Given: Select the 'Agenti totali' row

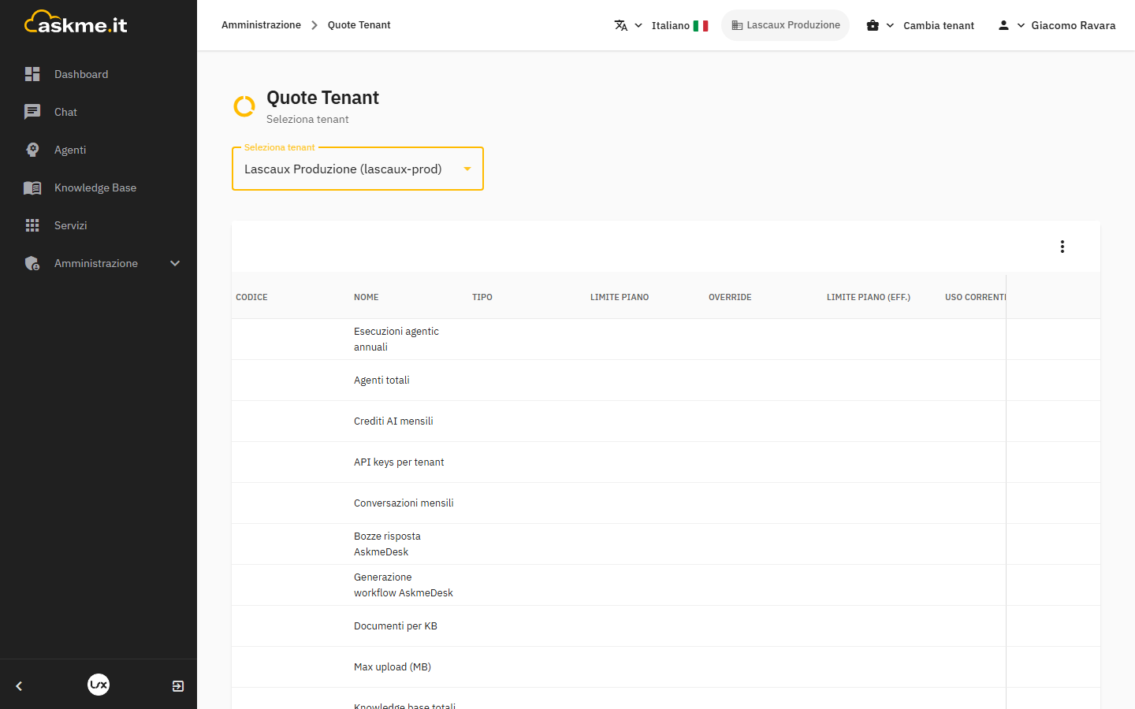Looking at the screenshot, I should (x=666, y=380).
